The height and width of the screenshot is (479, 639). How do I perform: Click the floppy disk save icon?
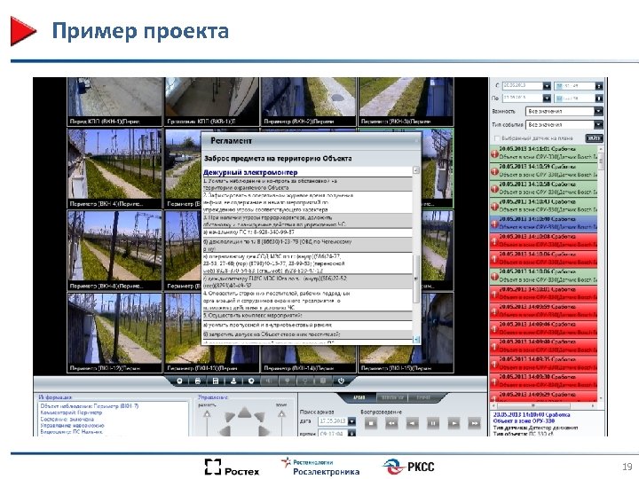[x=216, y=381]
